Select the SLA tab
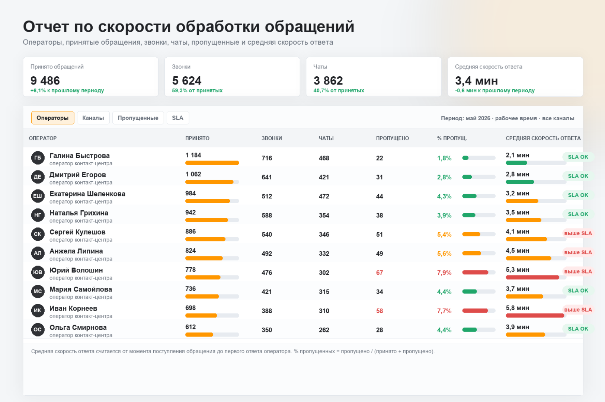This screenshot has width=605, height=402. (177, 118)
